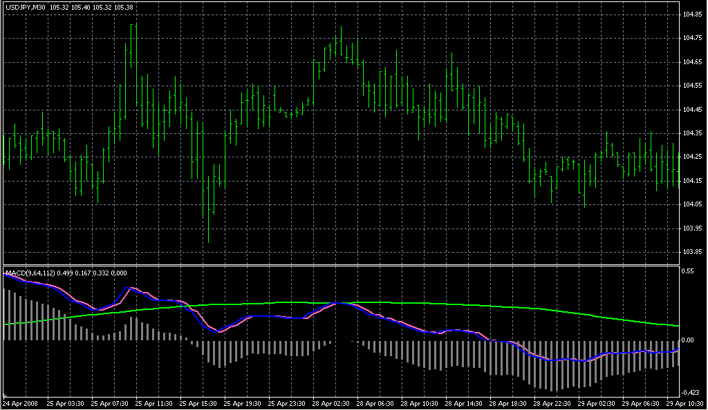Click the 104.45 price axis label
This screenshot has width=708, height=410.
[693, 109]
